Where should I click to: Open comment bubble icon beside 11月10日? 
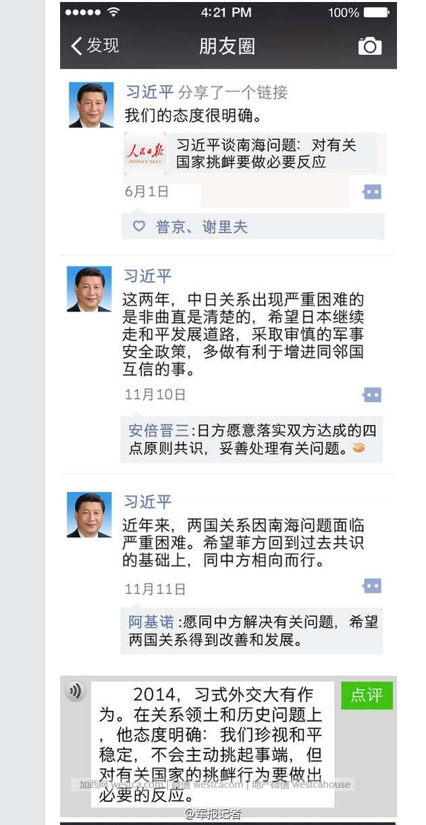(x=372, y=395)
